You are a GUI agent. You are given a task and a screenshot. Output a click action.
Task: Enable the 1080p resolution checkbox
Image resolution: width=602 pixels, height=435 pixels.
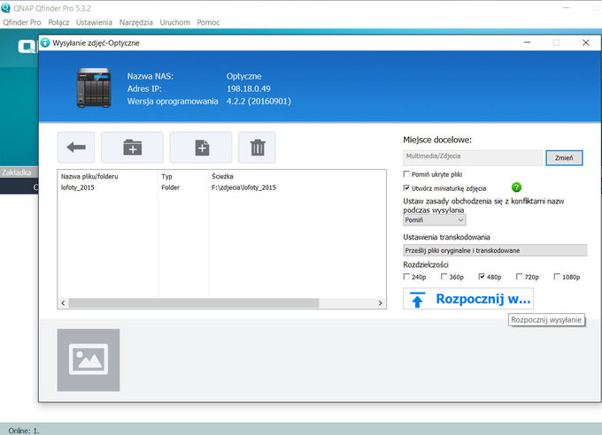557,277
